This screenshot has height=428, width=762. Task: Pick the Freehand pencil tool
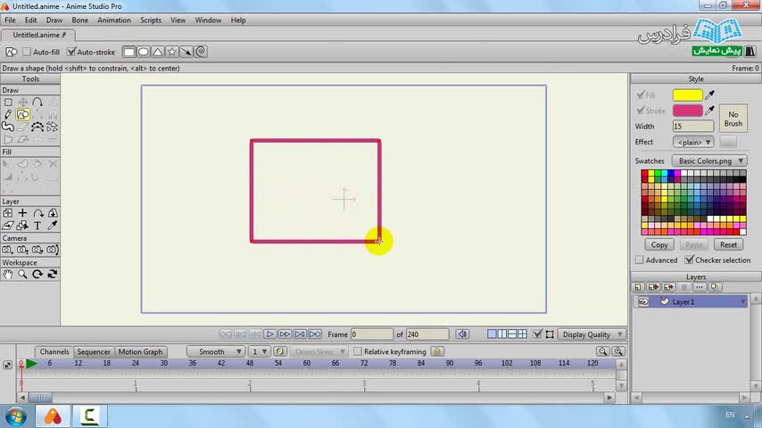coord(8,115)
